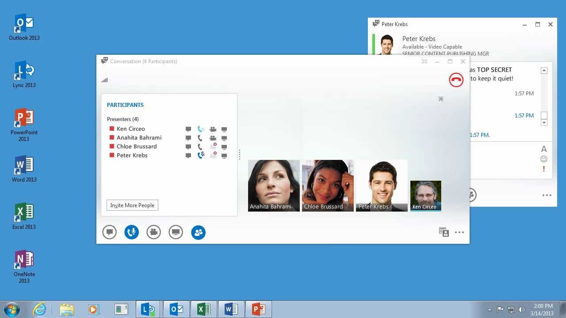The width and height of the screenshot is (566, 318).
Task: Click Anahita Bahrami's sharing monitor icon
Action: coord(224,138)
